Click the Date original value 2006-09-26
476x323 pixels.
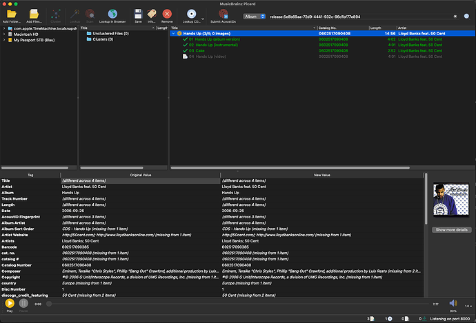[73, 211]
